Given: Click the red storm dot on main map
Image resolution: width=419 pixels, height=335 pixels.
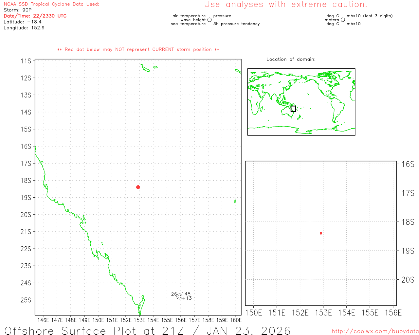Looking at the screenshot, I should tap(138, 187).
